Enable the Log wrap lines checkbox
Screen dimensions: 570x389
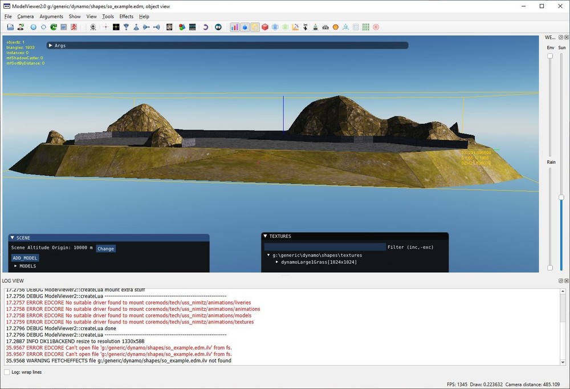click(7, 372)
